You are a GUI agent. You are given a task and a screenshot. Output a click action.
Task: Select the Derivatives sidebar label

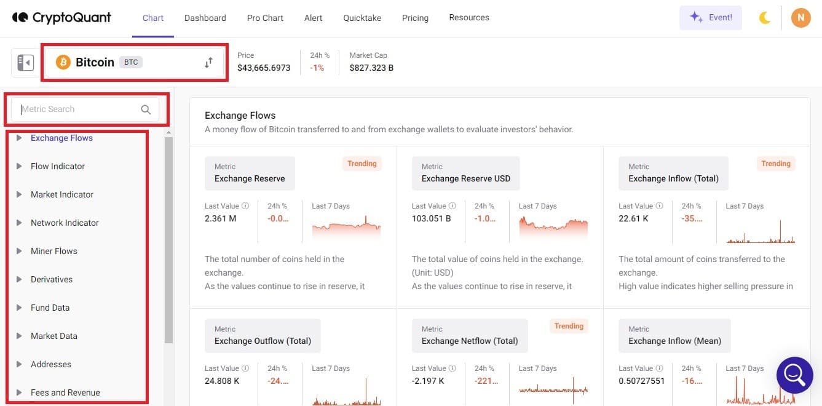pos(52,279)
